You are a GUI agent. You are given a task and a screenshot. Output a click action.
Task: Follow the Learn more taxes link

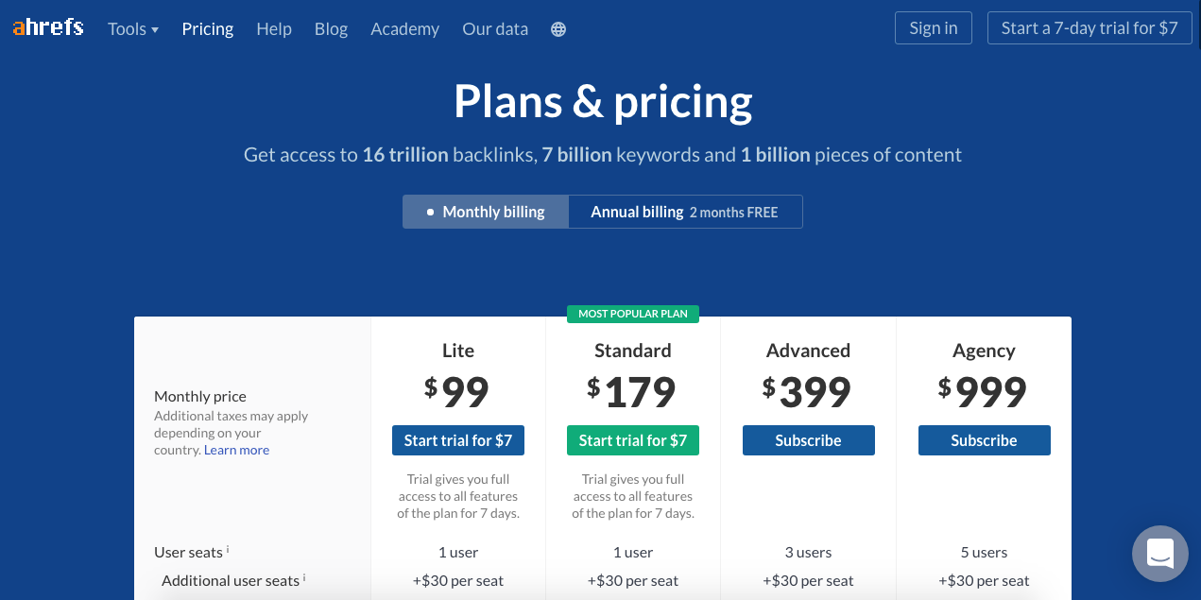(236, 450)
